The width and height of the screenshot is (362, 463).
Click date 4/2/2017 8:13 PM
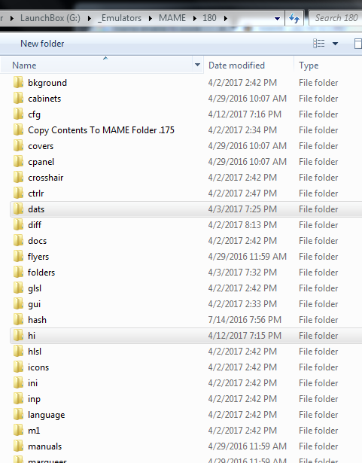tap(242, 224)
